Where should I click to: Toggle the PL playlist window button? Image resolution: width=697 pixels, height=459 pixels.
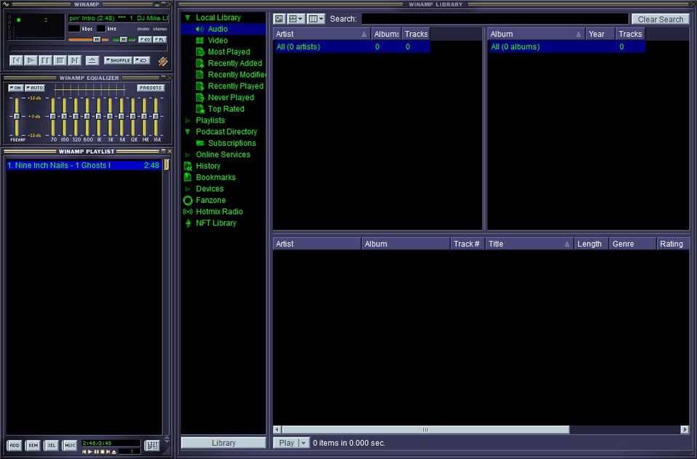click(x=160, y=39)
